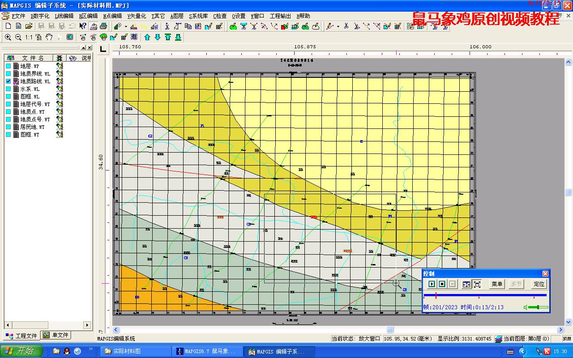573x358 pixels.
Task: Uncheck the 地质路线.WL layer checkbox
Action: click(8, 81)
